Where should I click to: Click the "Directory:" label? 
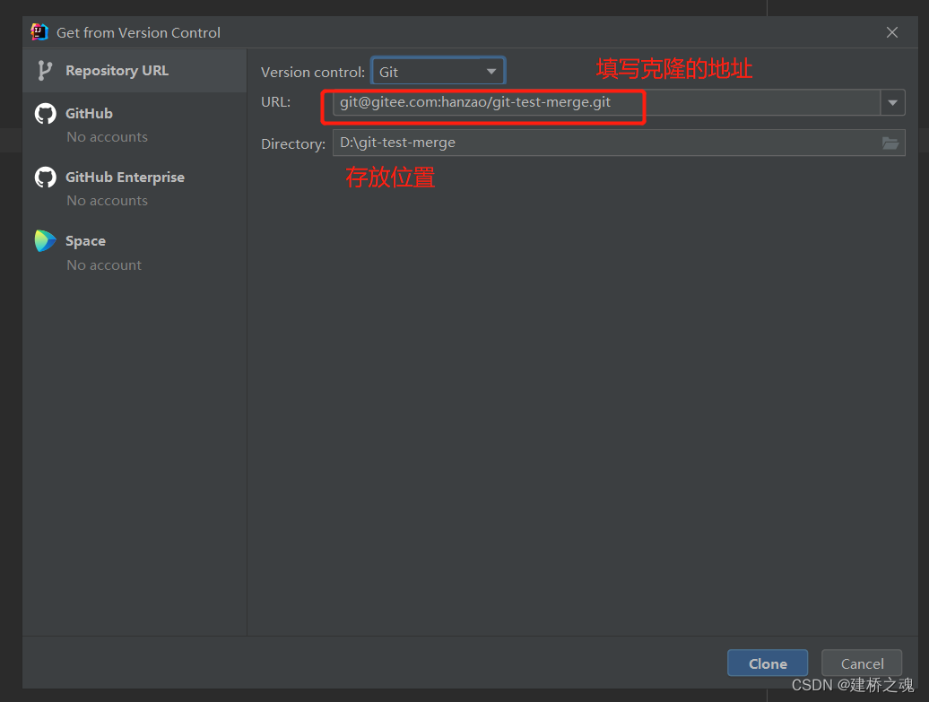(293, 144)
